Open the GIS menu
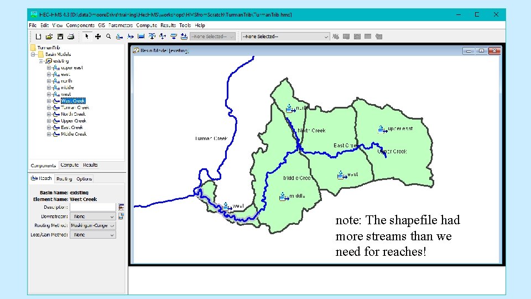The image size is (531, 299). click(102, 25)
